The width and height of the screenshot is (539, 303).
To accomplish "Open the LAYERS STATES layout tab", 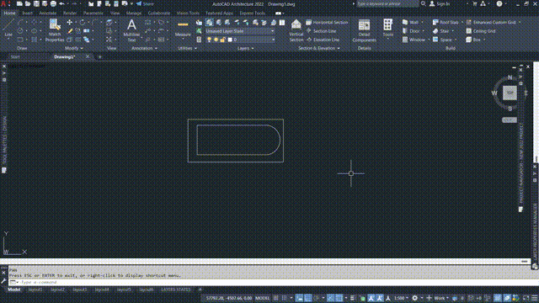I will pos(176,290).
